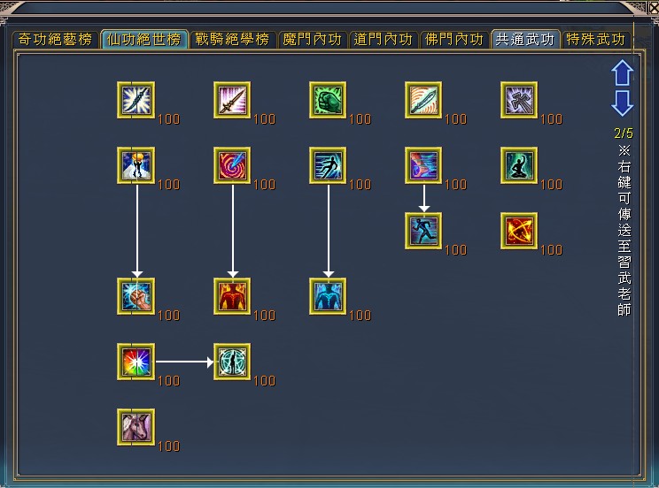Click level 100 beside rainbow starburst skill
659x488 pixels.
(169, 380)
